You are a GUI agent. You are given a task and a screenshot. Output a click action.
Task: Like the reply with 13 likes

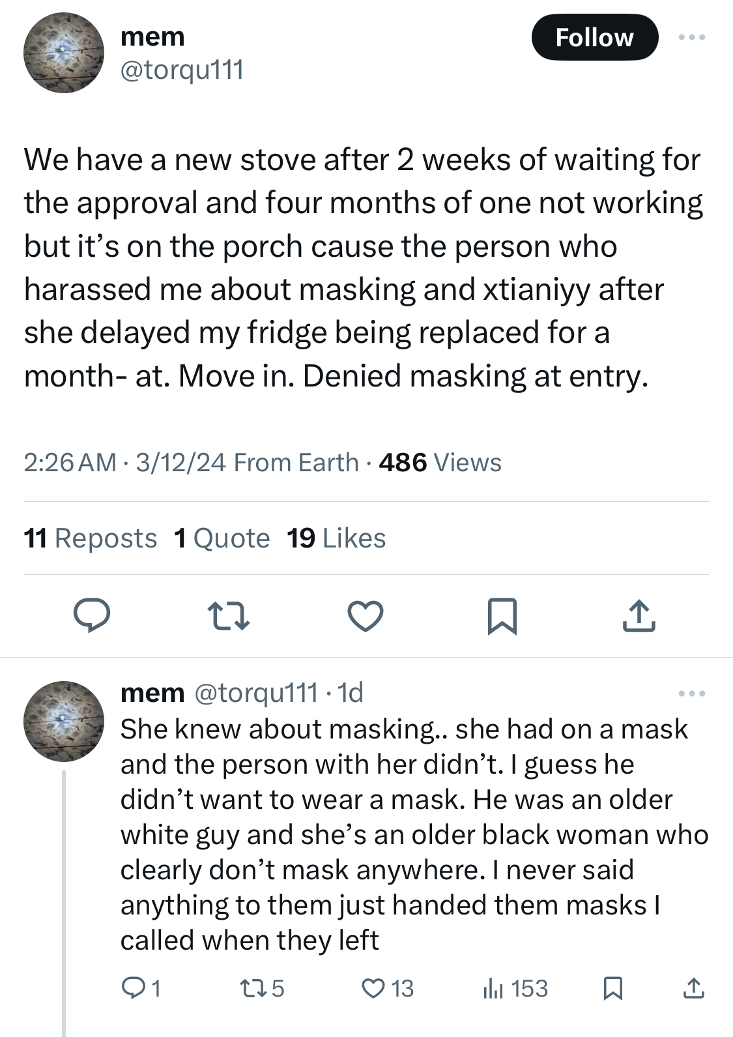(388, 989)
